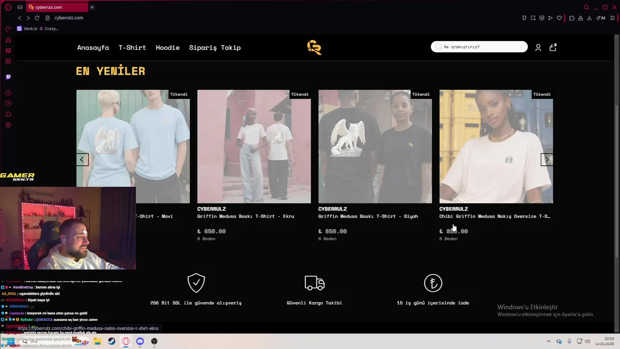The image size is (620, 349).
Task: Open the browser profile account icon
Action: coord(580,18)
